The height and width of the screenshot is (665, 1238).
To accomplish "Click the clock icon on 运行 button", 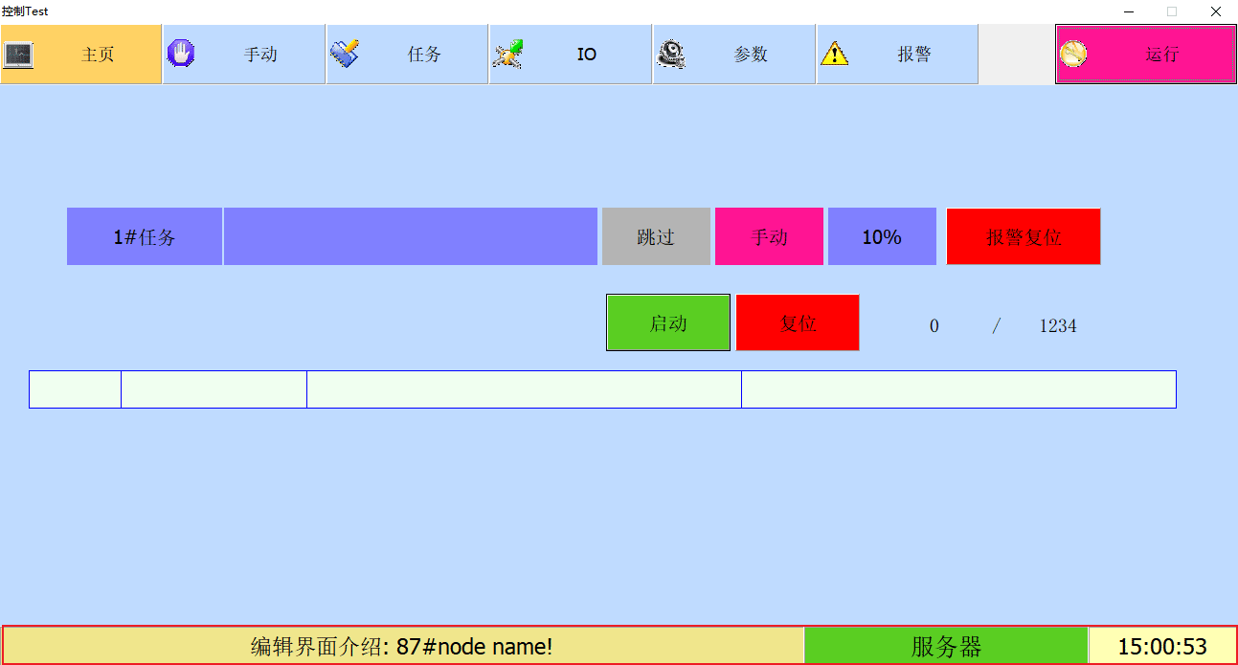I will click(x=1073, y=55).
